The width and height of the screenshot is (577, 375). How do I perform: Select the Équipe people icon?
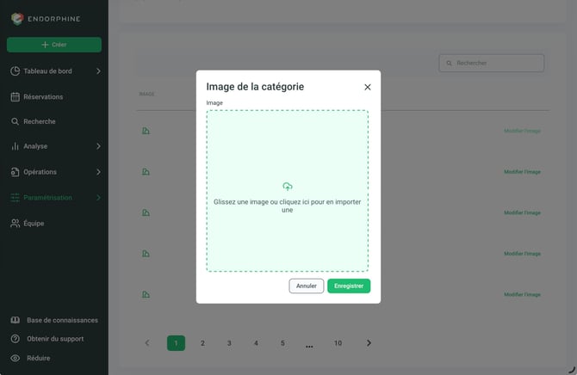tap(16, 223)
